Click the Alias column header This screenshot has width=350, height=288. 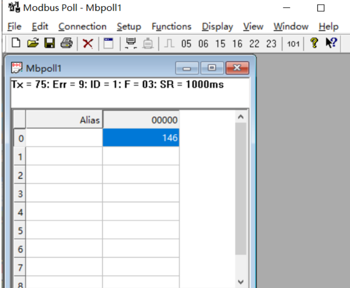tap(64, 119)
